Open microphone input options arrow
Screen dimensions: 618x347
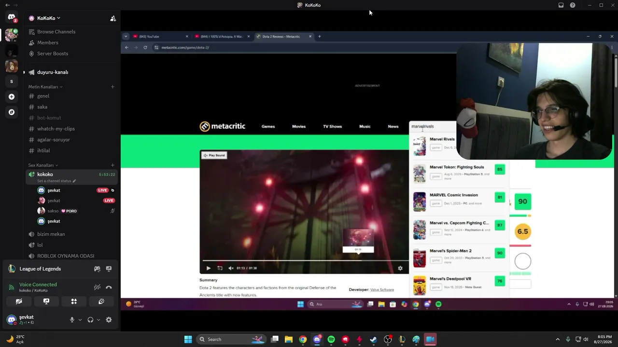pos(80,320)
